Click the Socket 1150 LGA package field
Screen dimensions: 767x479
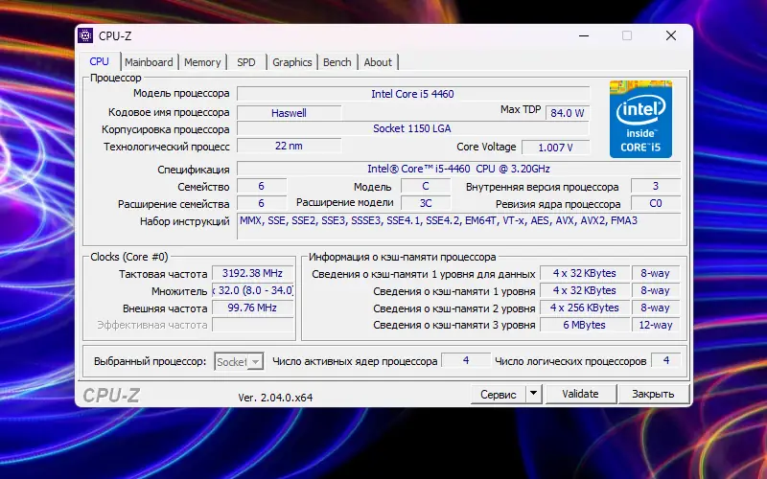pos(413,128)
